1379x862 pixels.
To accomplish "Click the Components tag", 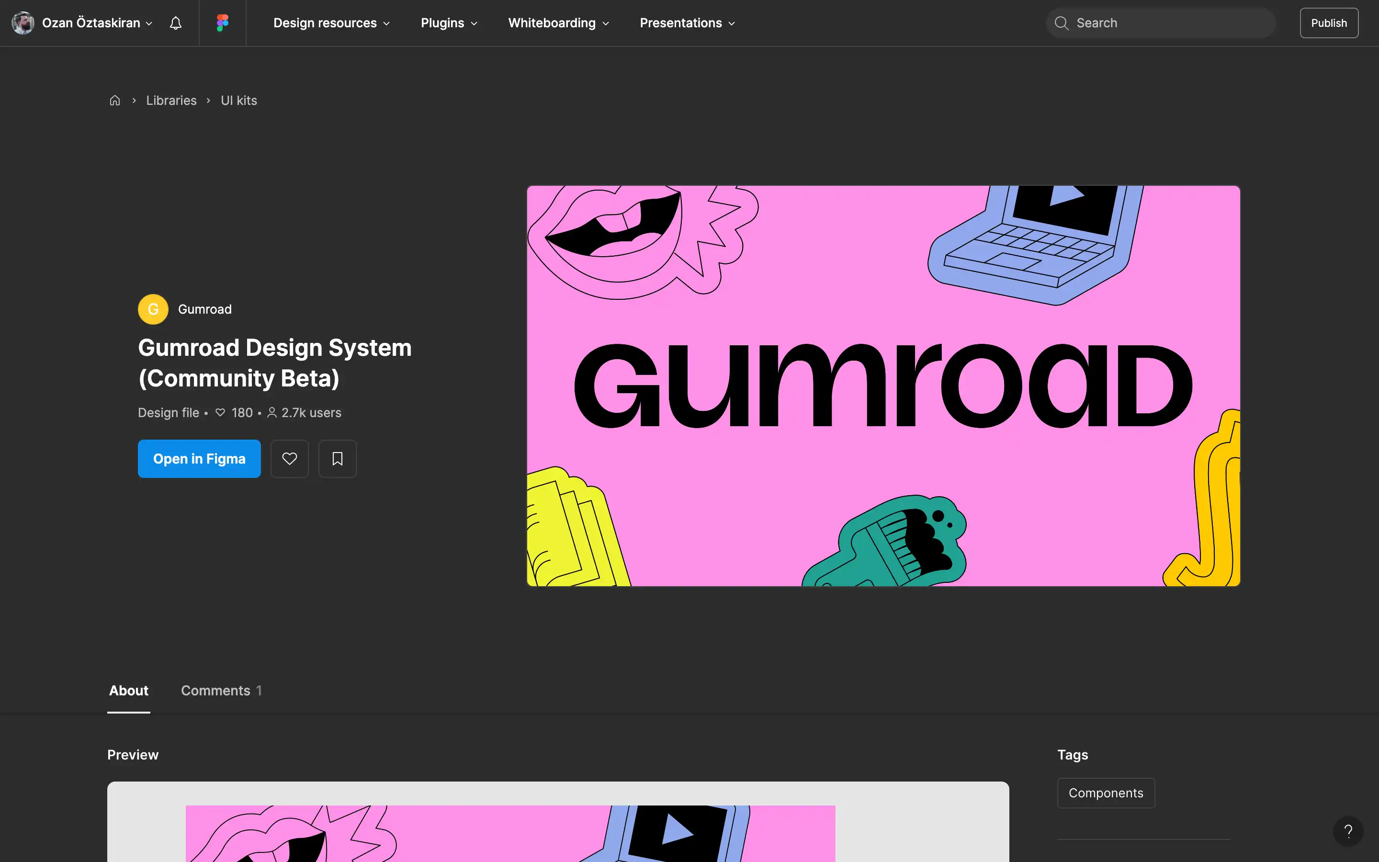I will (1106, 793).
